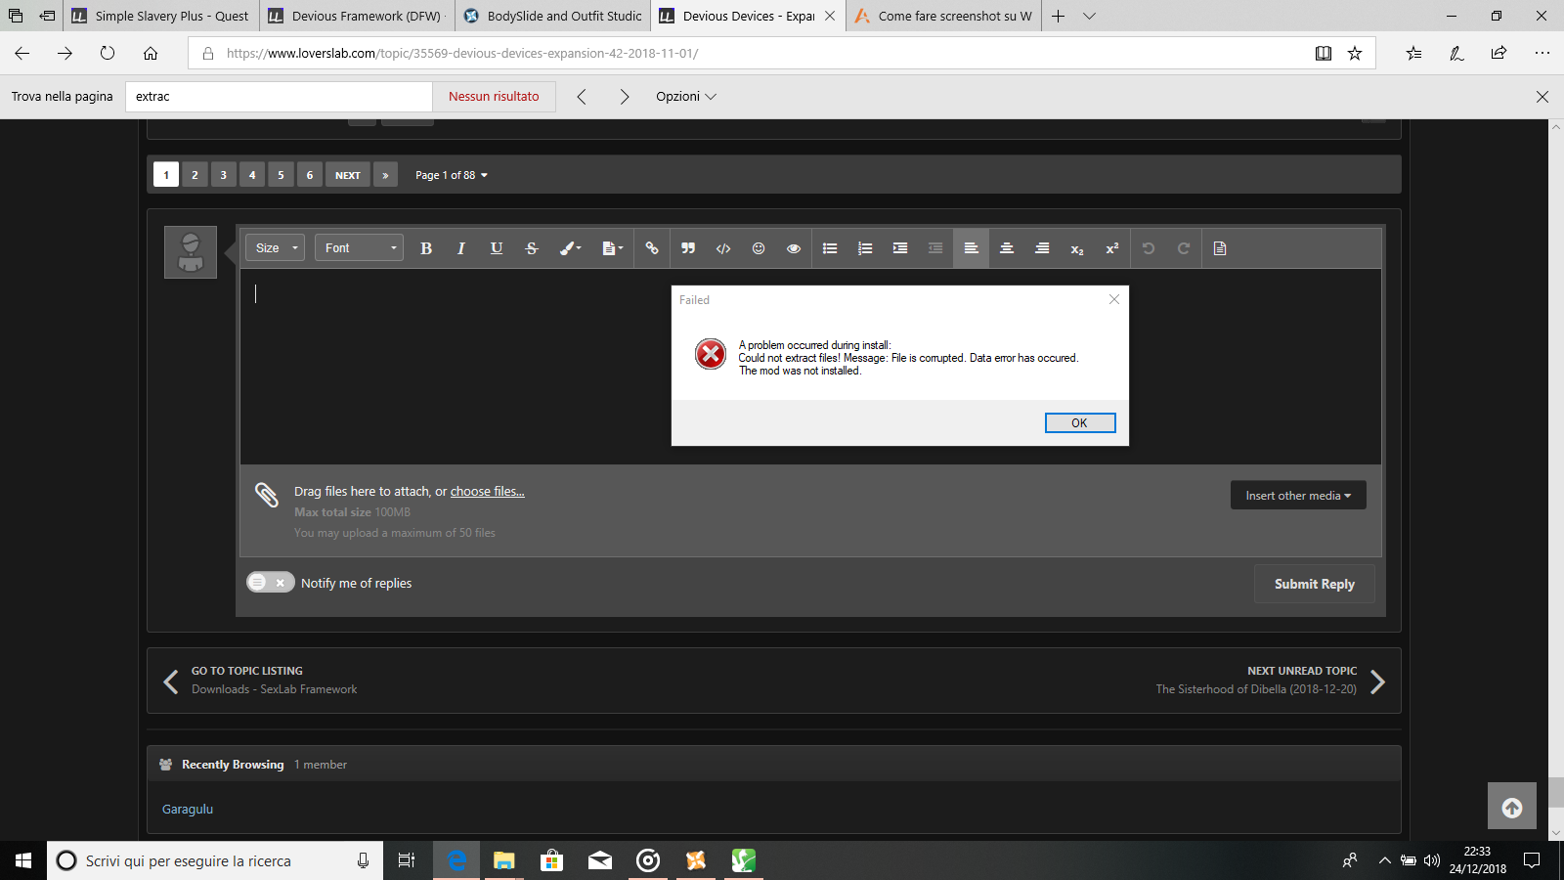
Task: Align text right in the editor
Action: pos(1042,248)
